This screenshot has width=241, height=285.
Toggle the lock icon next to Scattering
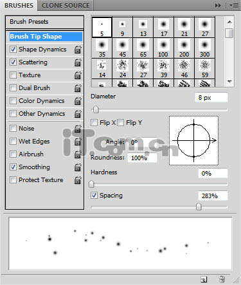[x=78, y=62]
